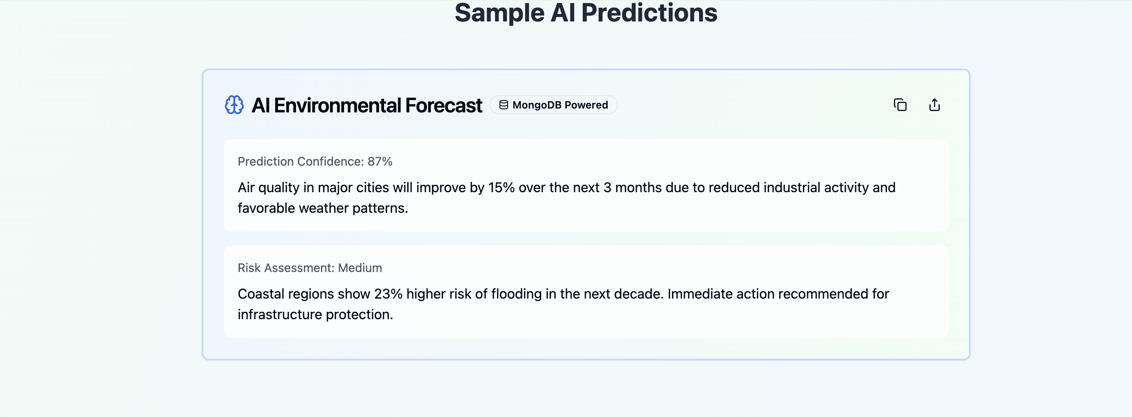Click the blue brain icon
This screenshot has width=1132, height=417.
[234, 105]
